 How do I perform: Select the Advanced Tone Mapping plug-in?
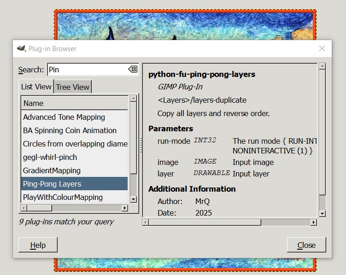[x=74, y=117]
